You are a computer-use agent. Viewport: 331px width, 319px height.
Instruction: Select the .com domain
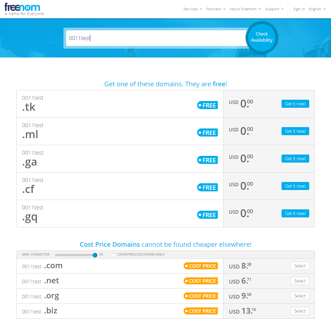(x=300, y=266)
